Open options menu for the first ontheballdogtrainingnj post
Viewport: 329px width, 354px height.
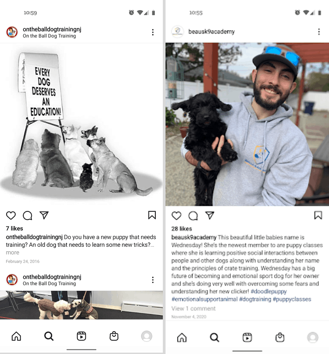tap(153, 32)
